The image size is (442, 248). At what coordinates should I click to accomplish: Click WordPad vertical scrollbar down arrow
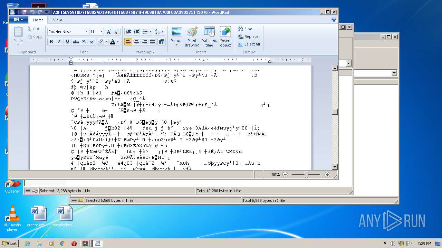coord(335,167)
